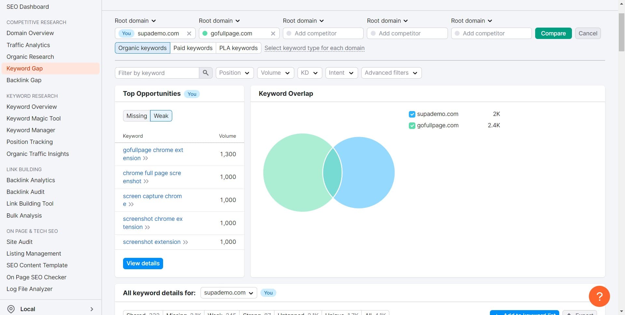Open the supademo.com domain selector dropdown
The height and width of the screenshot is (315, 625).
click(x=229, y=293)
